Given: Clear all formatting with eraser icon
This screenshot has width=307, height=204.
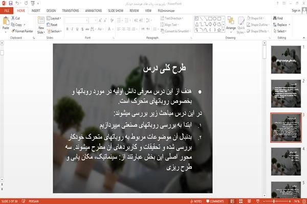Looking at the screenshot, I should [x=112, y=20].
